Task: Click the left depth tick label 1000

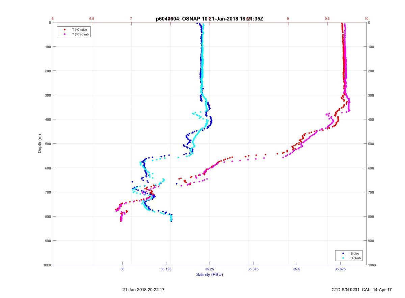Action: pyautogui.click(x=47, y=265)
